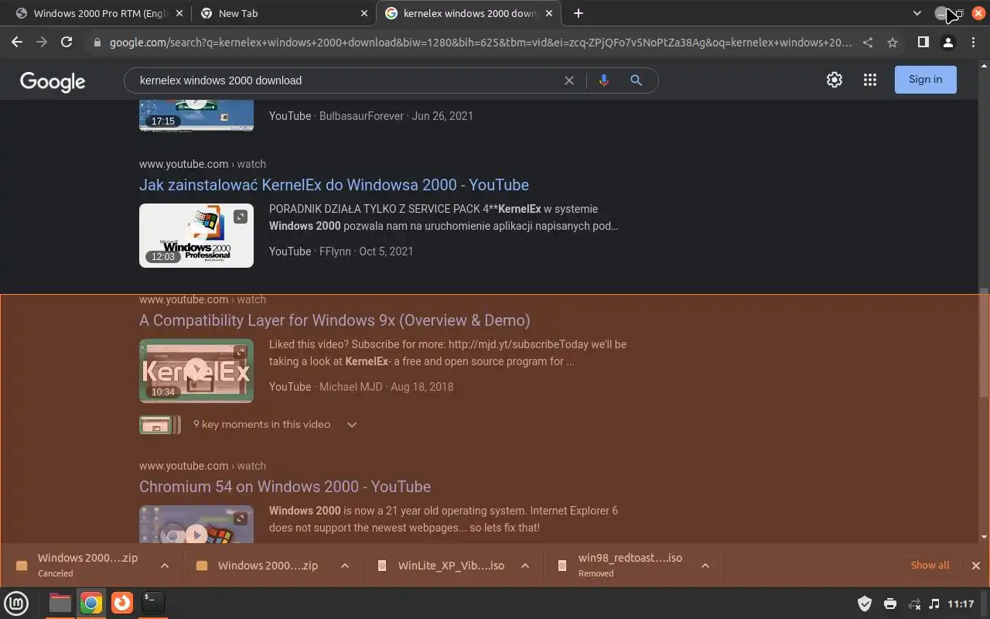Image resolution: width=990 pixels, height=619 pixels.
Task: Click in the Google search input field
Action: click(x=348, y=80)
